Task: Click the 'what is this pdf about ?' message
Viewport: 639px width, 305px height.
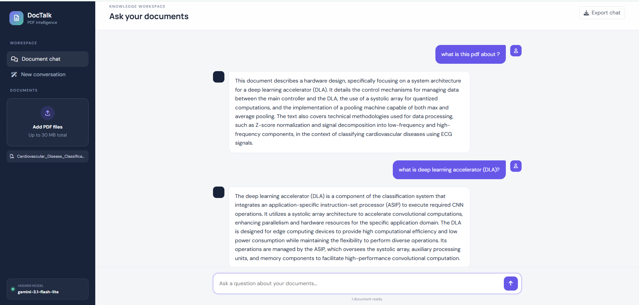Action: (x=470, y=54)
